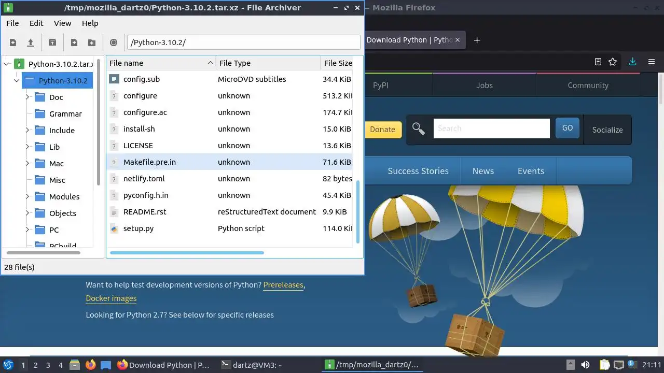Image resolution: width=664 pixels, height=373 pixels.
Task: Click the Add files toolbar icon
Action: pyautogui.click(x=74, y=42)
